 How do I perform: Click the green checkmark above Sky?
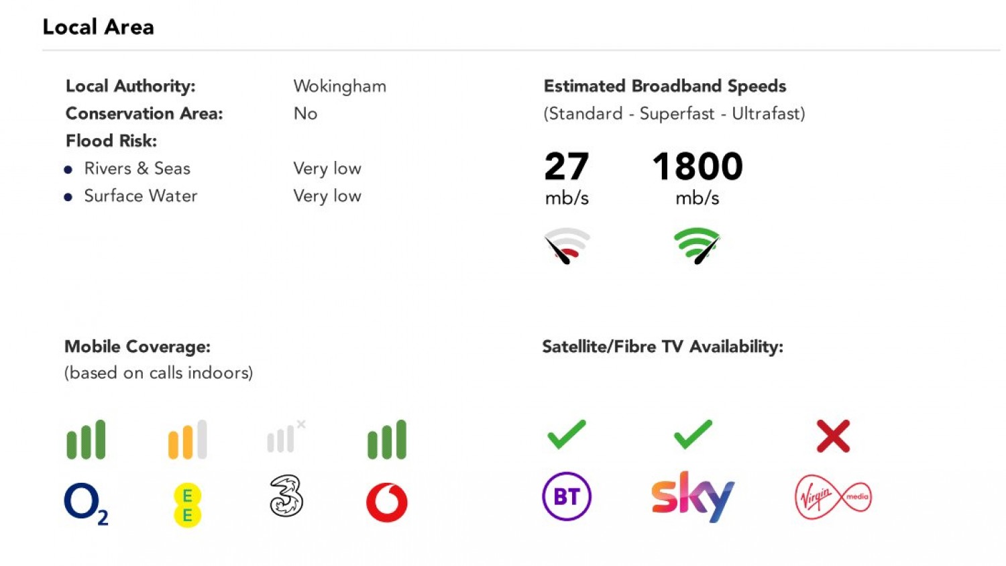[693, 435]
